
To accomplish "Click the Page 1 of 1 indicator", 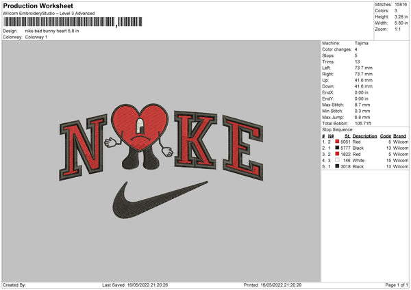I will 397,285.
